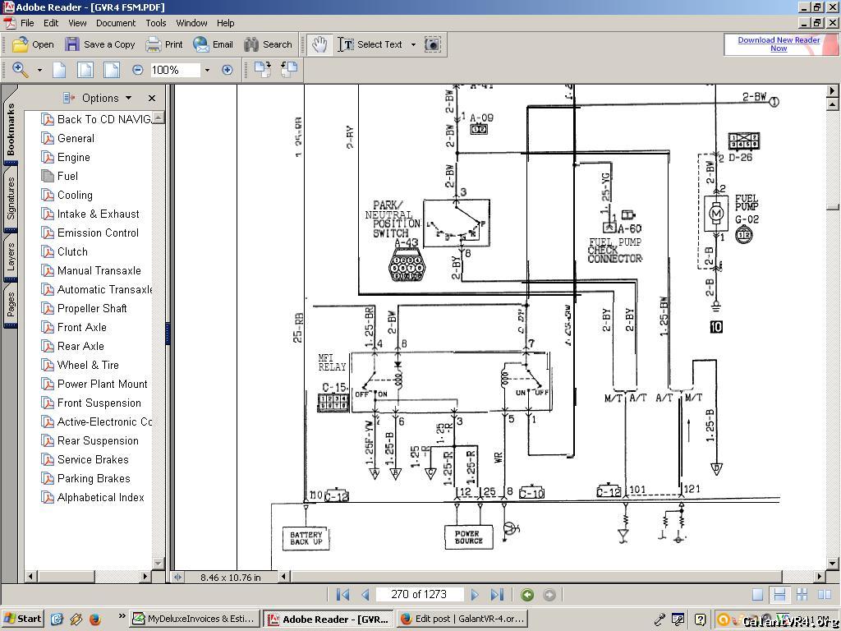Open the Document menu
Image resolution: width=841 pixels, height=631 pixels.
(x=116, y=23)
